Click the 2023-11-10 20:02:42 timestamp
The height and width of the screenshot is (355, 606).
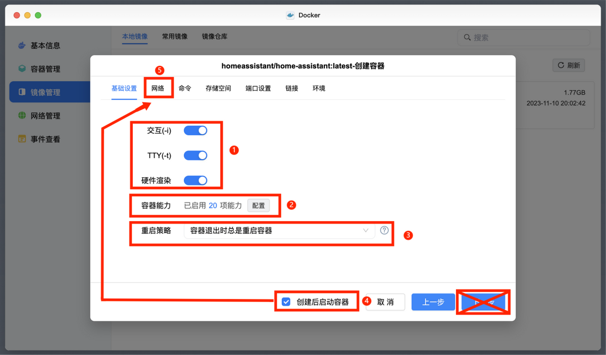click(x=556, y=103)
